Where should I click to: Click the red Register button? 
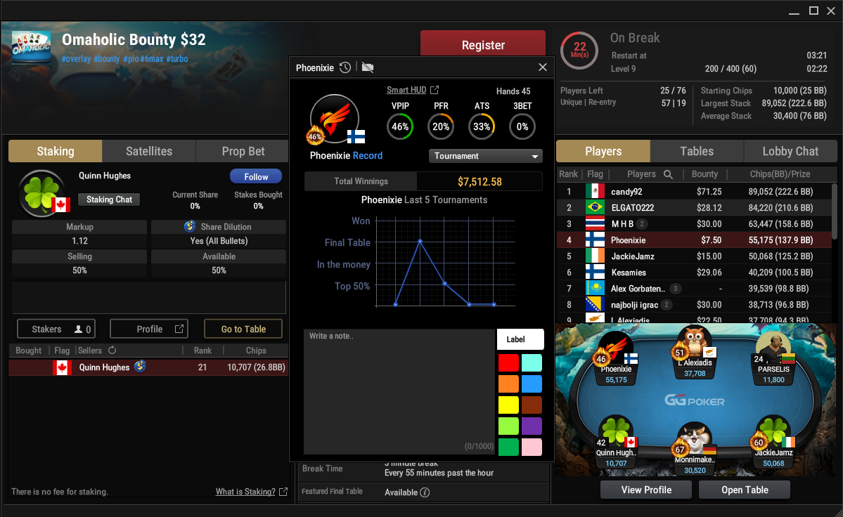[483, 44]
